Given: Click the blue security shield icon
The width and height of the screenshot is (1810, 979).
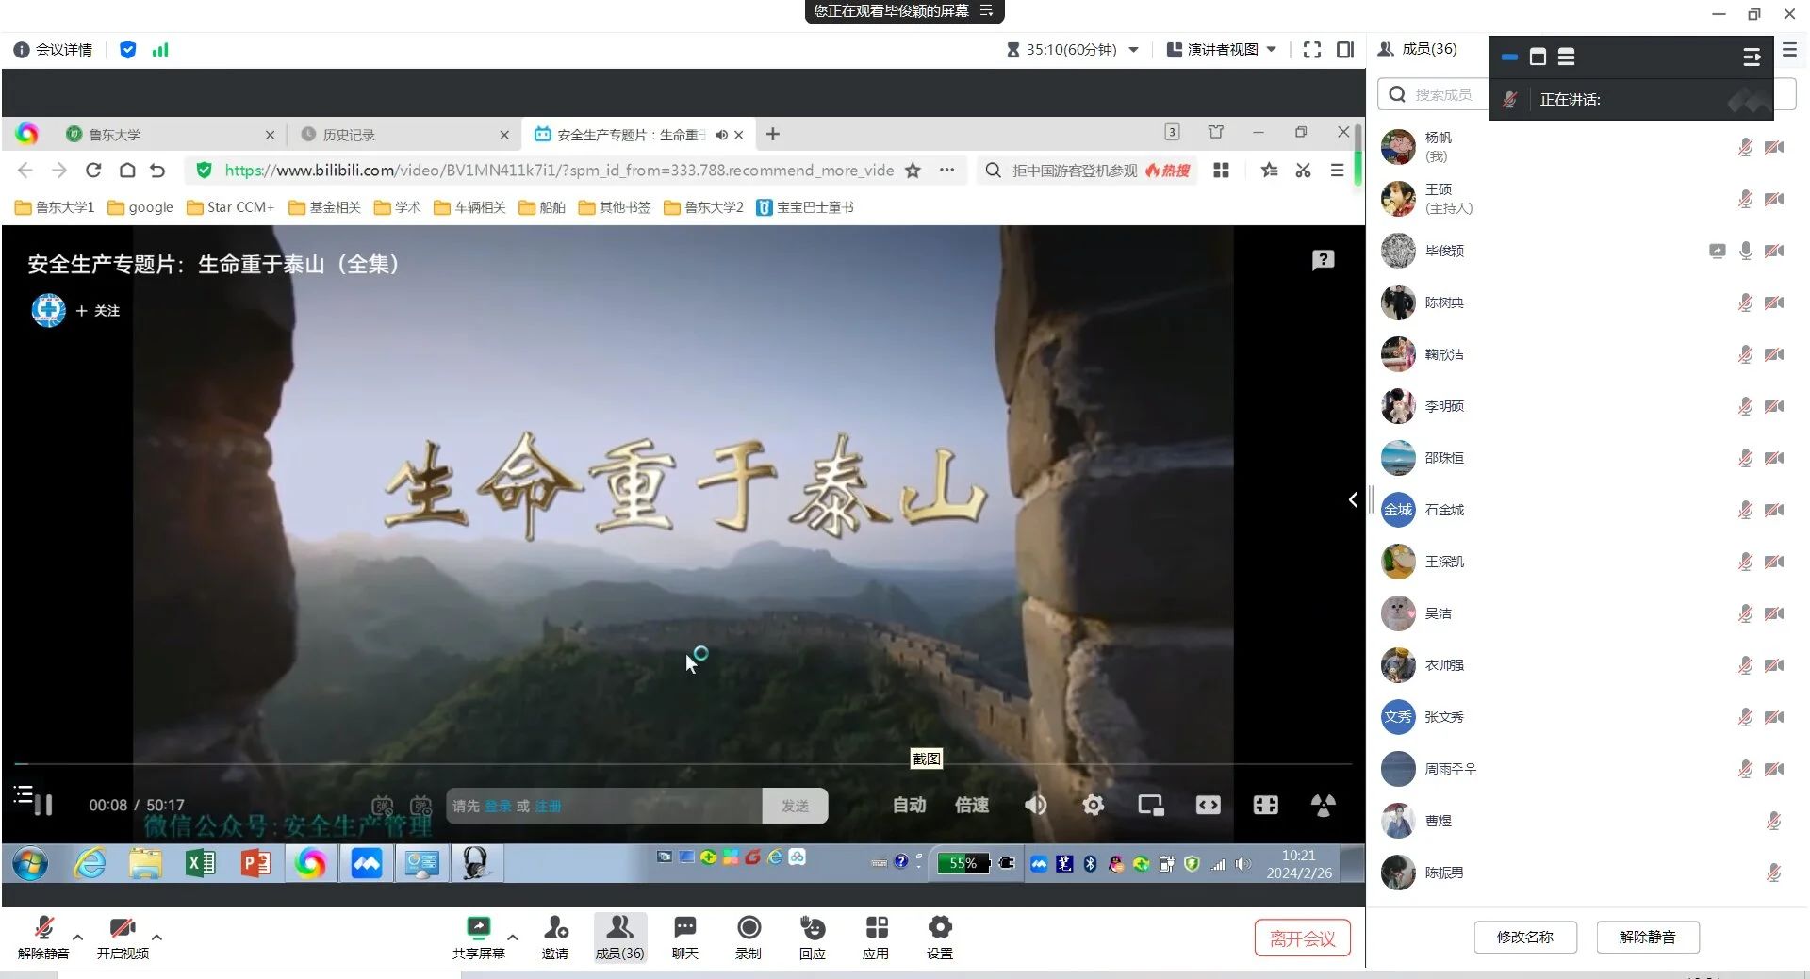Looking at the screenshot, I should coord(128,50).
